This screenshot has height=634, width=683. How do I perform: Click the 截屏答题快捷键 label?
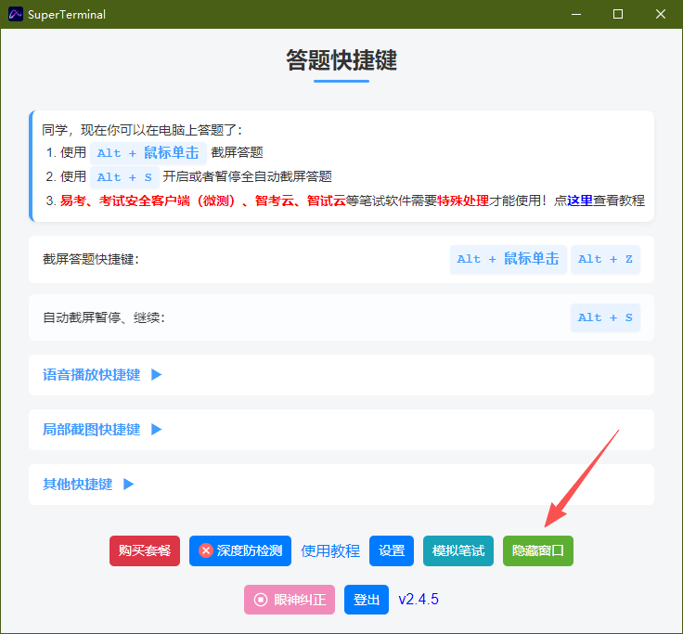(91, 259)
